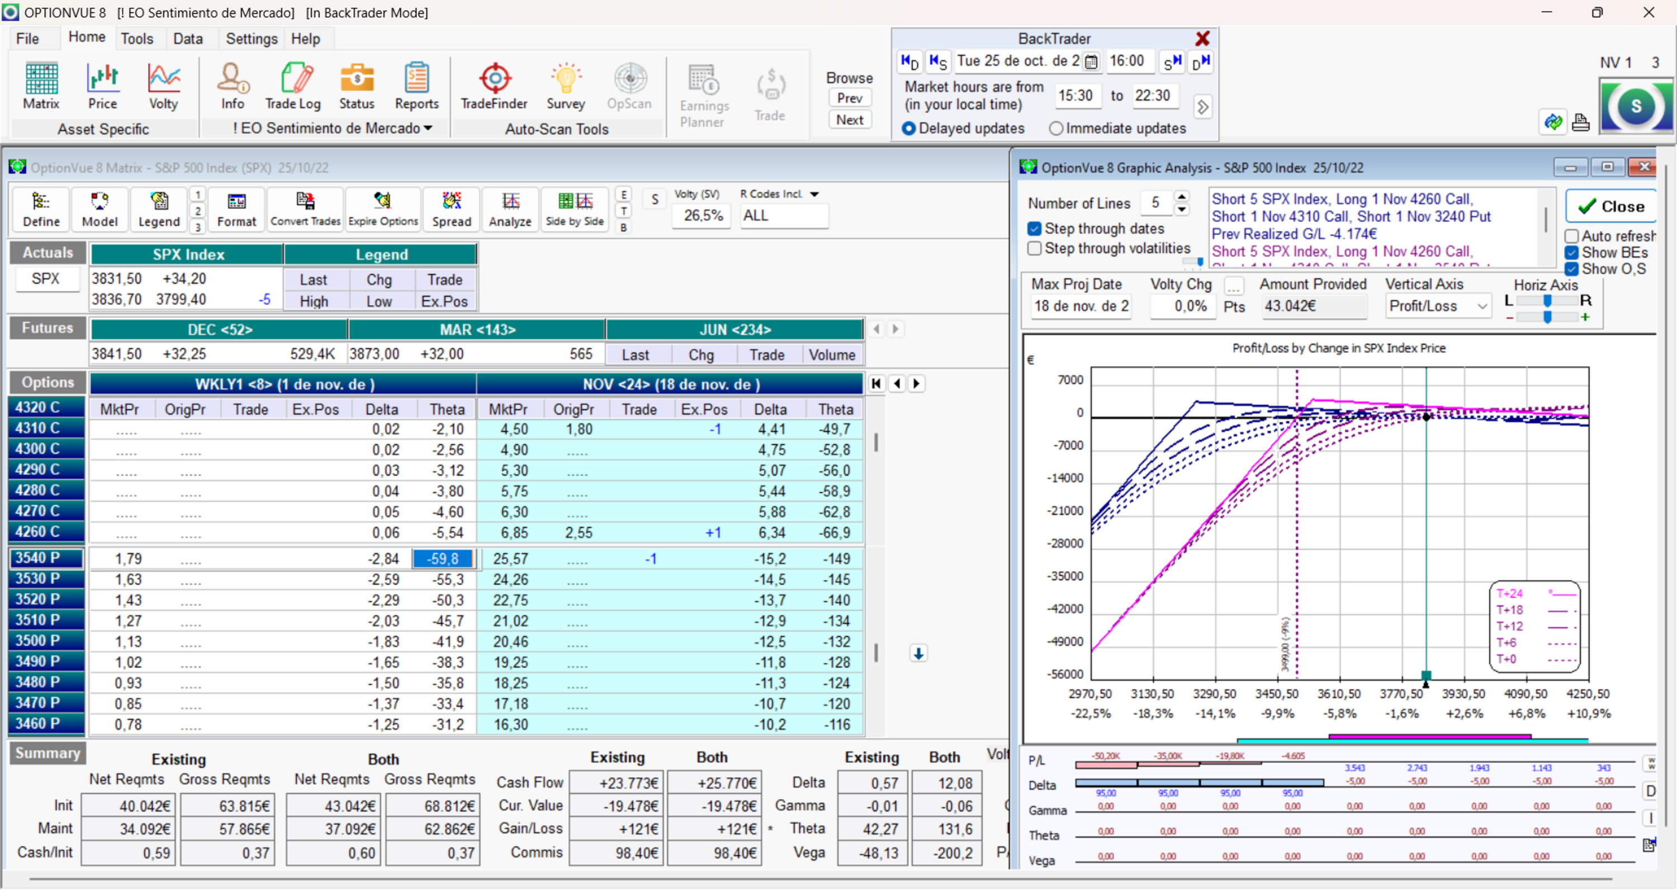1677x890 pixels.
Task: Close the BackTrader panel with red X
Action: [1202, 39]
